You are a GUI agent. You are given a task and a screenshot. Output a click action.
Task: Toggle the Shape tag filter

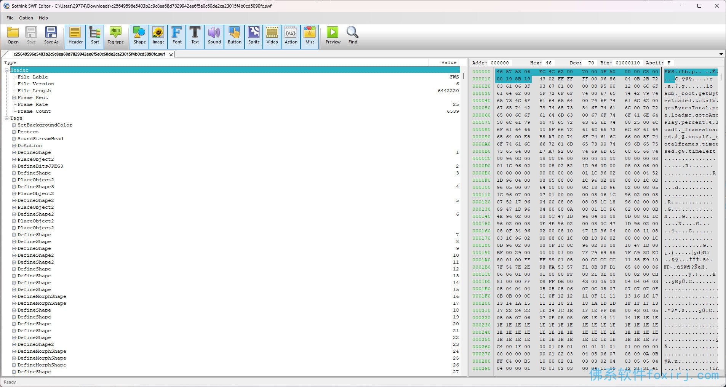(x=139, y=37)
